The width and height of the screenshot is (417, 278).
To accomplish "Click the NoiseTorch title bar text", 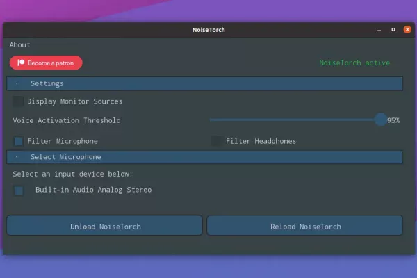I will (x=208, y=30).
